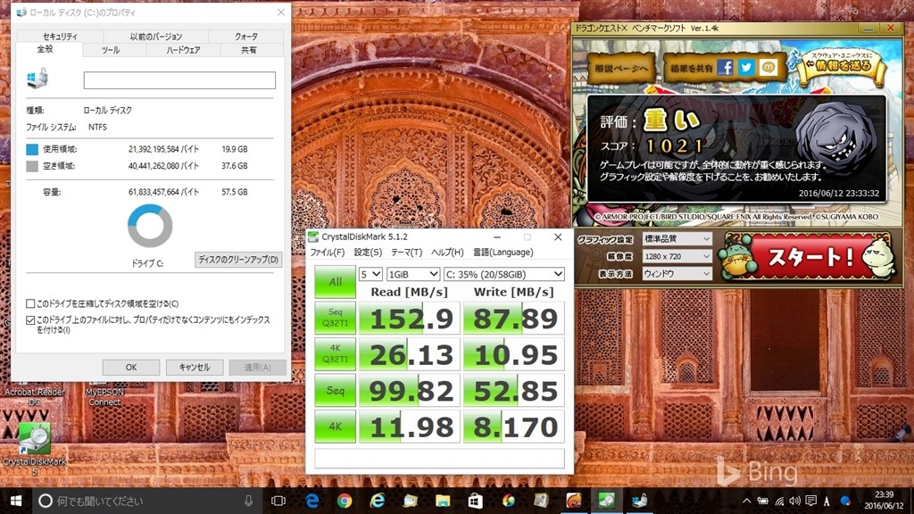
Task: Open Task View on the taskbar
Action: click(x=278, y=501)
